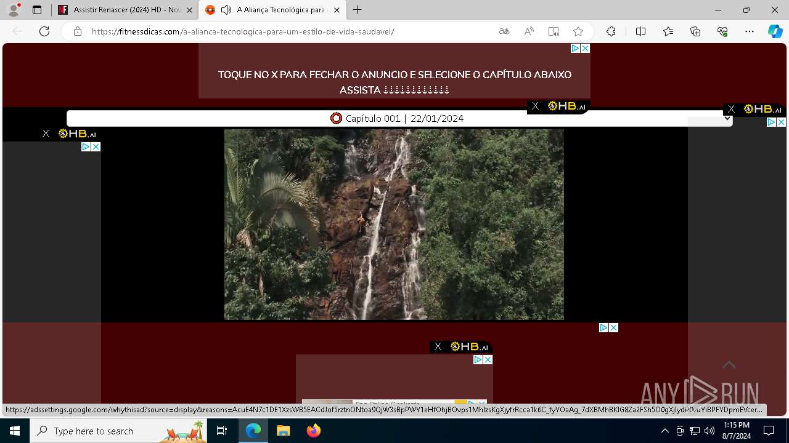Image resolution: width=789 pixels, height=443 pixels.
Task: Open the Browser essentials heart icon
Action: 722,31
